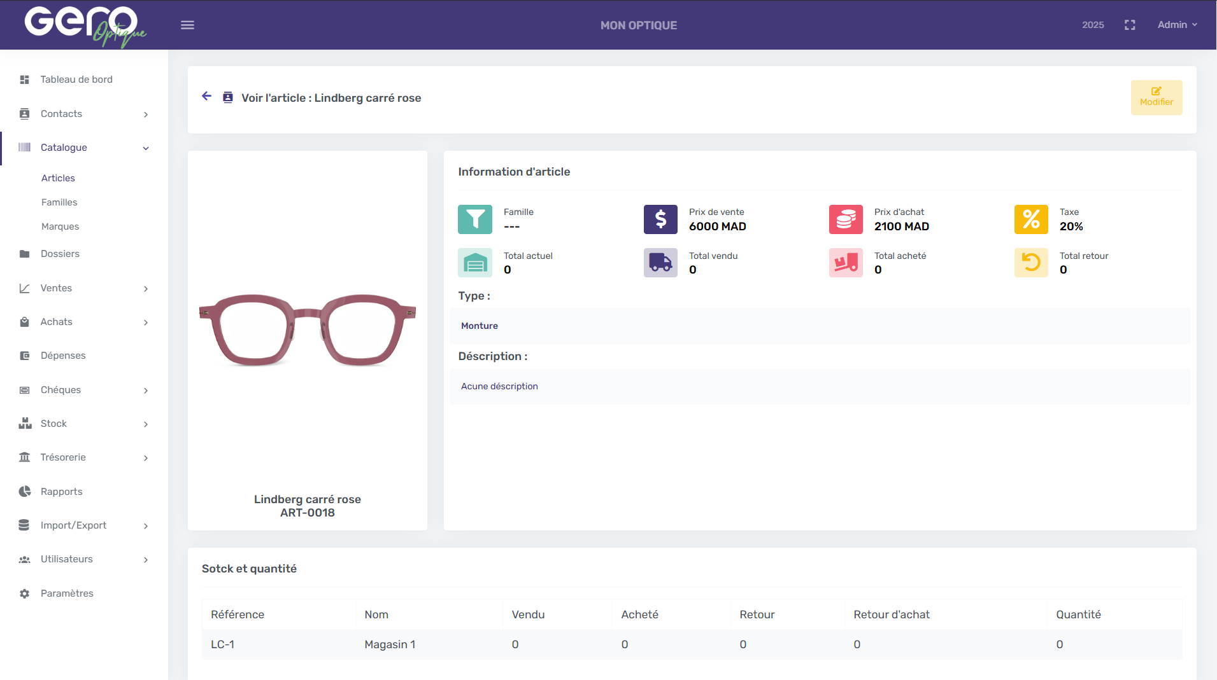Expand the Stock submenu
The image size is (1217, 680).
click(x=84, y=424)
